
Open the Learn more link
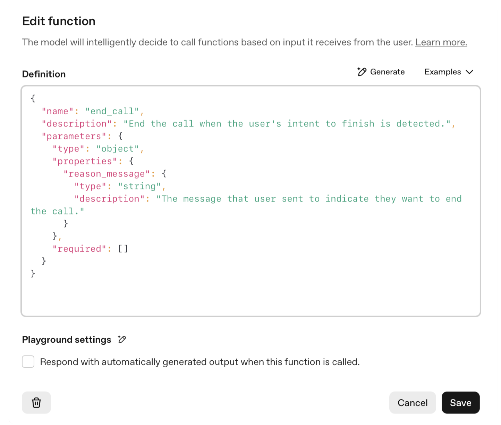pos(441,42)
